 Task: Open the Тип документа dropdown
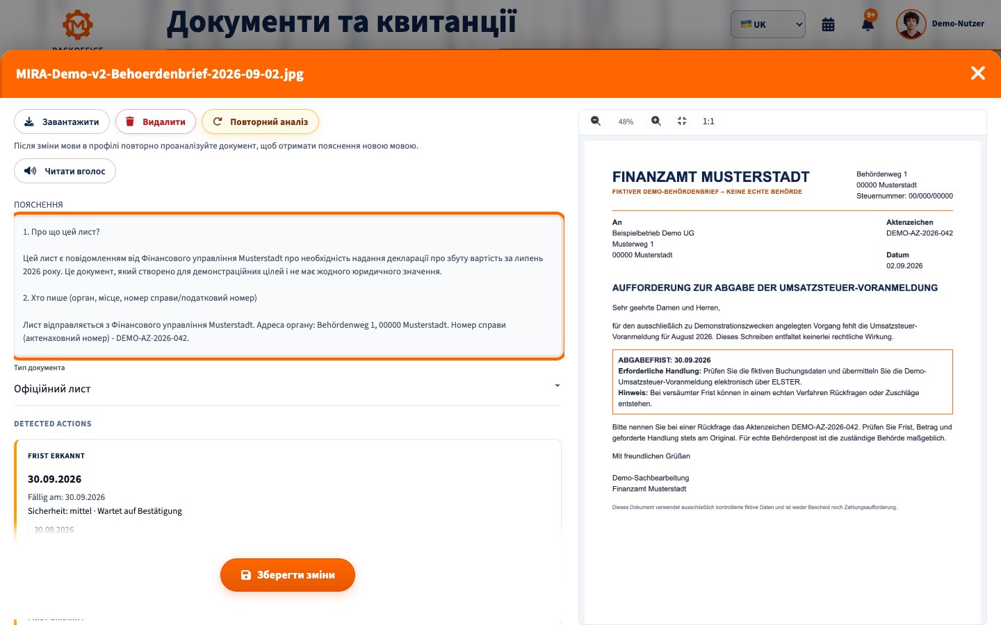(x=288, y=389)
